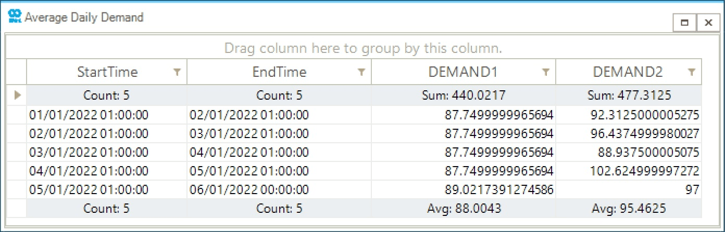This screenshot has width=725, height=232.
Task: Click the Avg: 95.4625 footer cell
Action: tap(629, 209)
